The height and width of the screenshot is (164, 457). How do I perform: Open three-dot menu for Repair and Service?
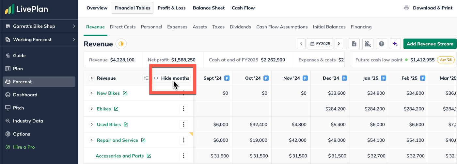[x=183, y=140]
